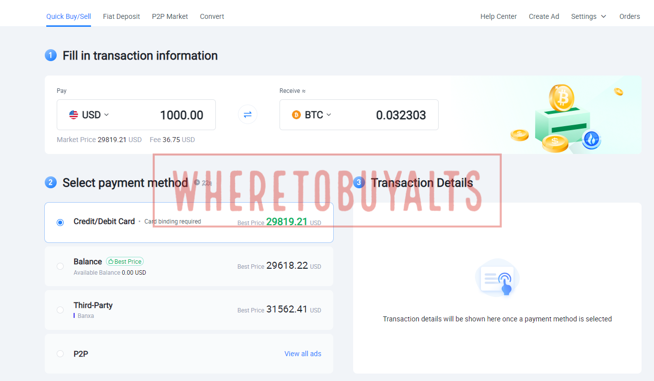Click the thumbs-up icon in the Best Price badge
Image resolution: width=654 pixels, height=381 pixels.
pyautogui.click(x=111, y=262)
